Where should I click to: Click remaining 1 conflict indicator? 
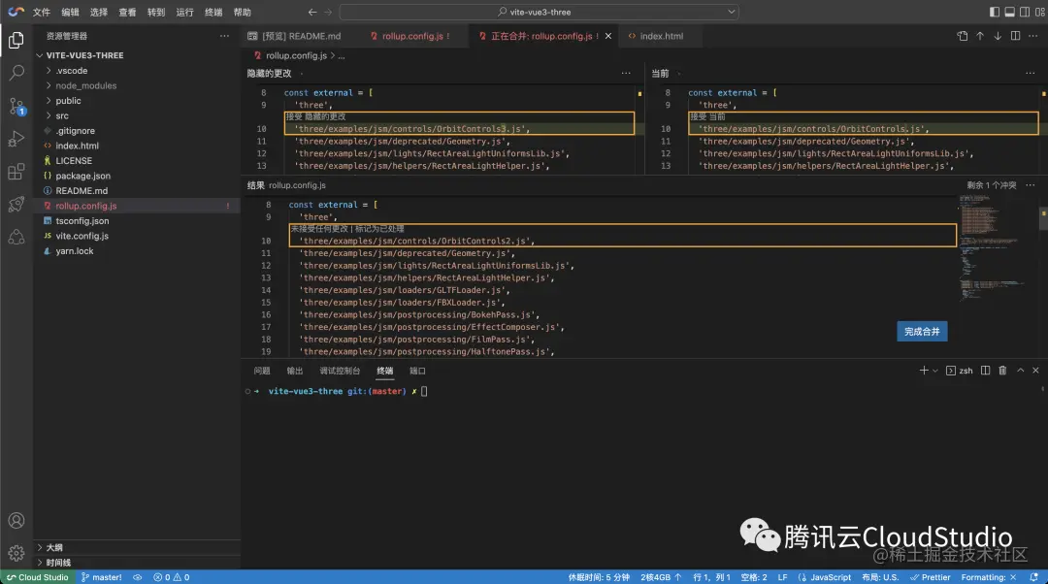pyautogui.click(x=991, y=185)
